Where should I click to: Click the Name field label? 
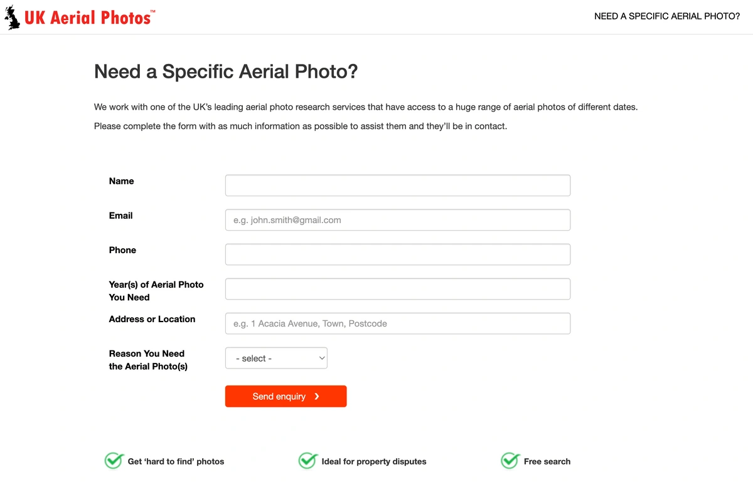coord(121,181)
